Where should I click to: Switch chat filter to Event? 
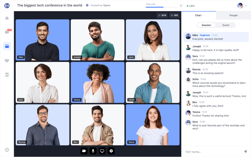226,25
